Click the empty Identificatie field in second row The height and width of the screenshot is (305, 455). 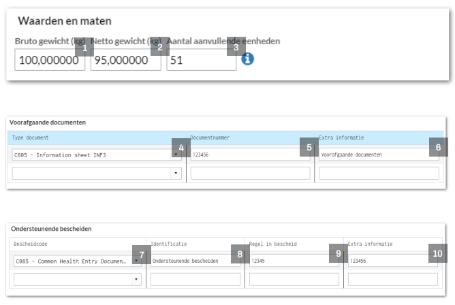coord(195,280)
